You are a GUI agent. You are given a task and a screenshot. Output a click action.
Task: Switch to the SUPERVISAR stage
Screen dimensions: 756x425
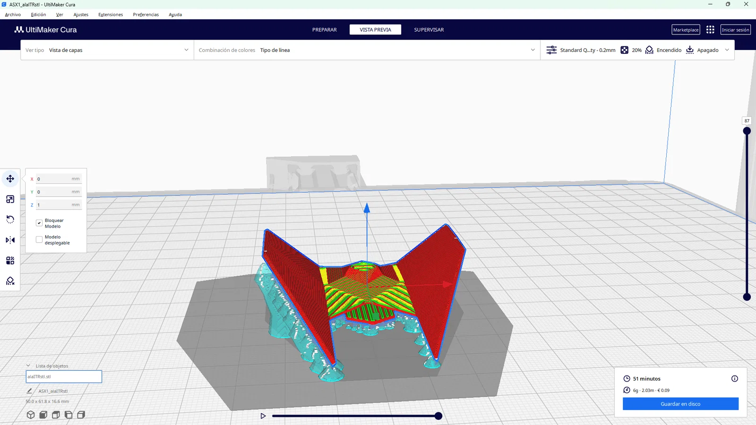[429, 30]
